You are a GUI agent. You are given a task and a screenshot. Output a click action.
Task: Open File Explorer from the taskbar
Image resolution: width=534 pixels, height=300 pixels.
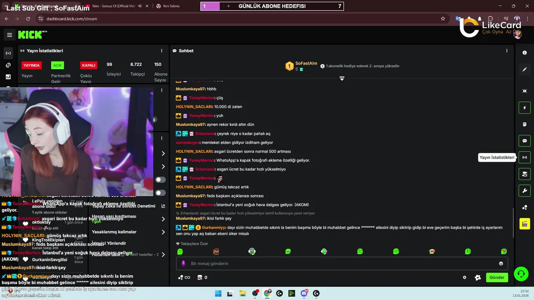243,293
